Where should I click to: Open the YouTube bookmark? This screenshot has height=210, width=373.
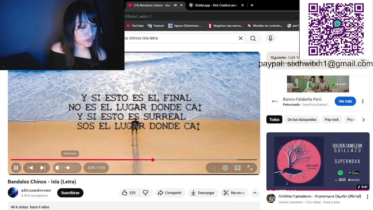point(135,26)
